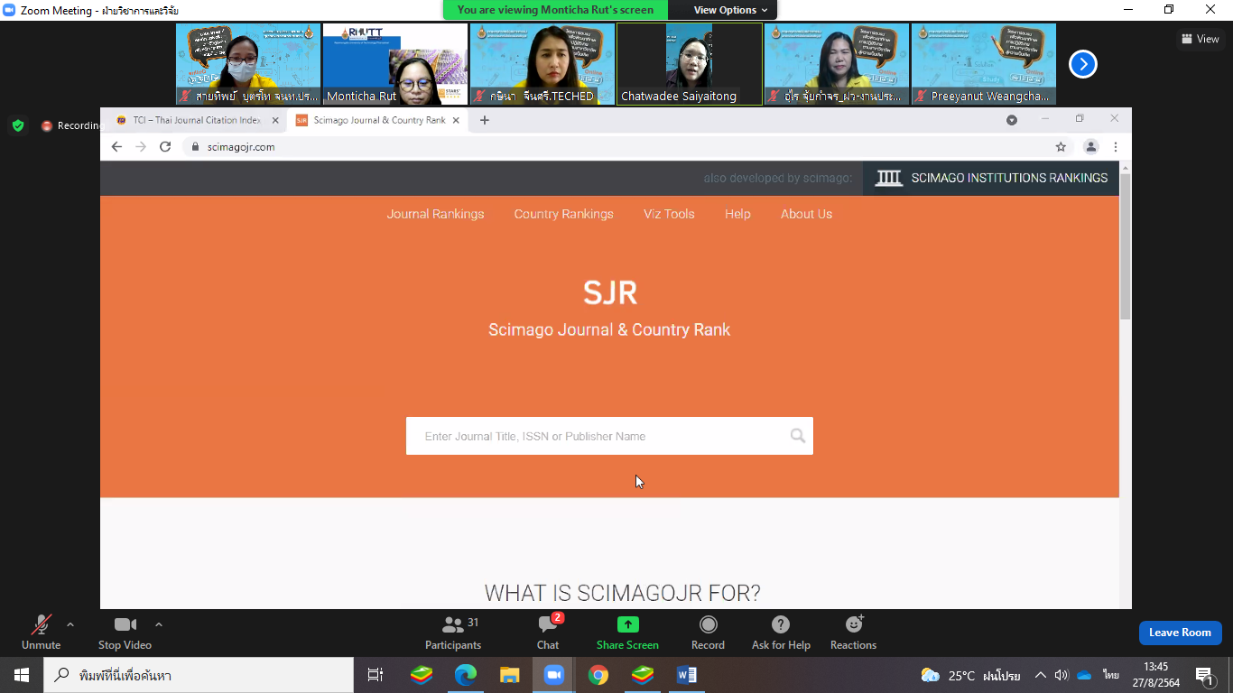Open Ask for Help
Screen dimensions: 1233x693
tap(781, 632)
